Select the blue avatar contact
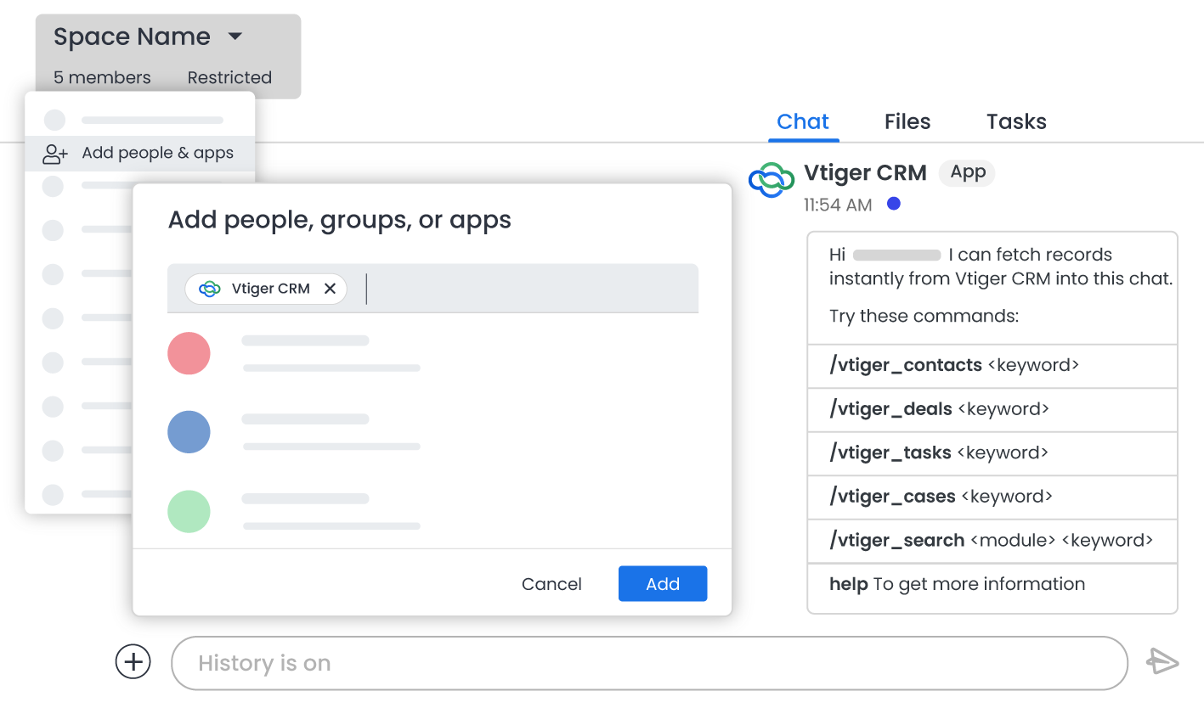Screen dimensions: 1204x708 pos(189,432)
